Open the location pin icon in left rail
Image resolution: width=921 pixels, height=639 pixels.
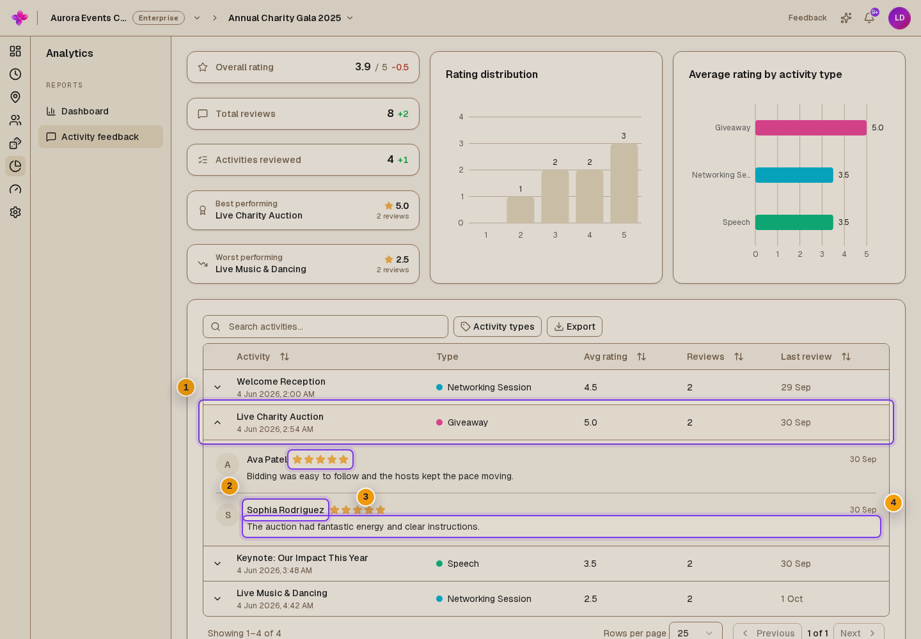[15, 97]
